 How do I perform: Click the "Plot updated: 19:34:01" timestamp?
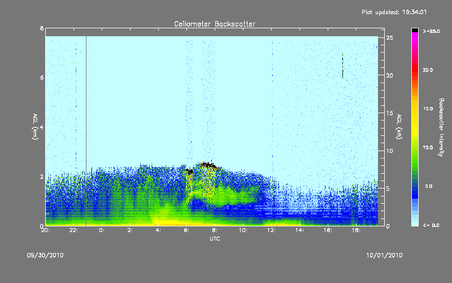(394, 12)
